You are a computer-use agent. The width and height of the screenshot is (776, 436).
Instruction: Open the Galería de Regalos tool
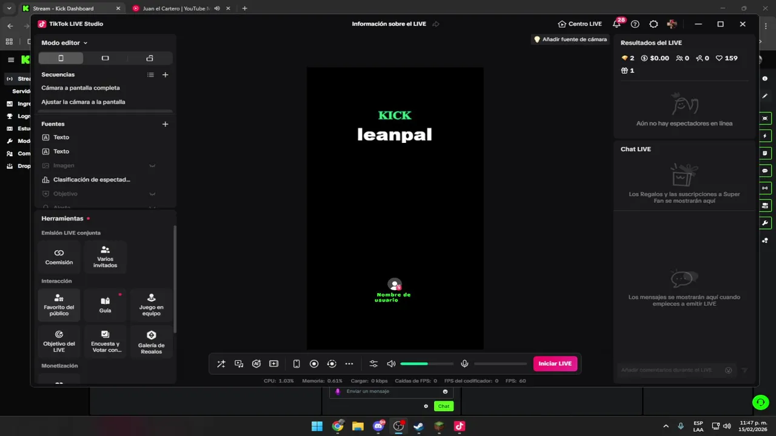pyautogui.click(x=151, y=342)
